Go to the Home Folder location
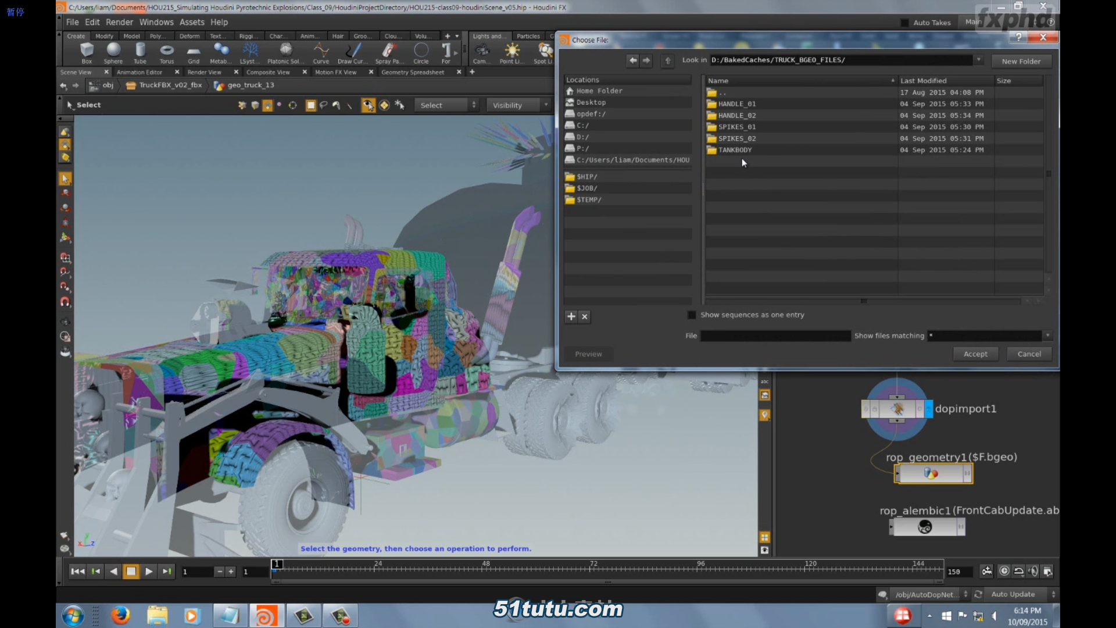Viewport: 1116px width, 628px height. (599, 91)
